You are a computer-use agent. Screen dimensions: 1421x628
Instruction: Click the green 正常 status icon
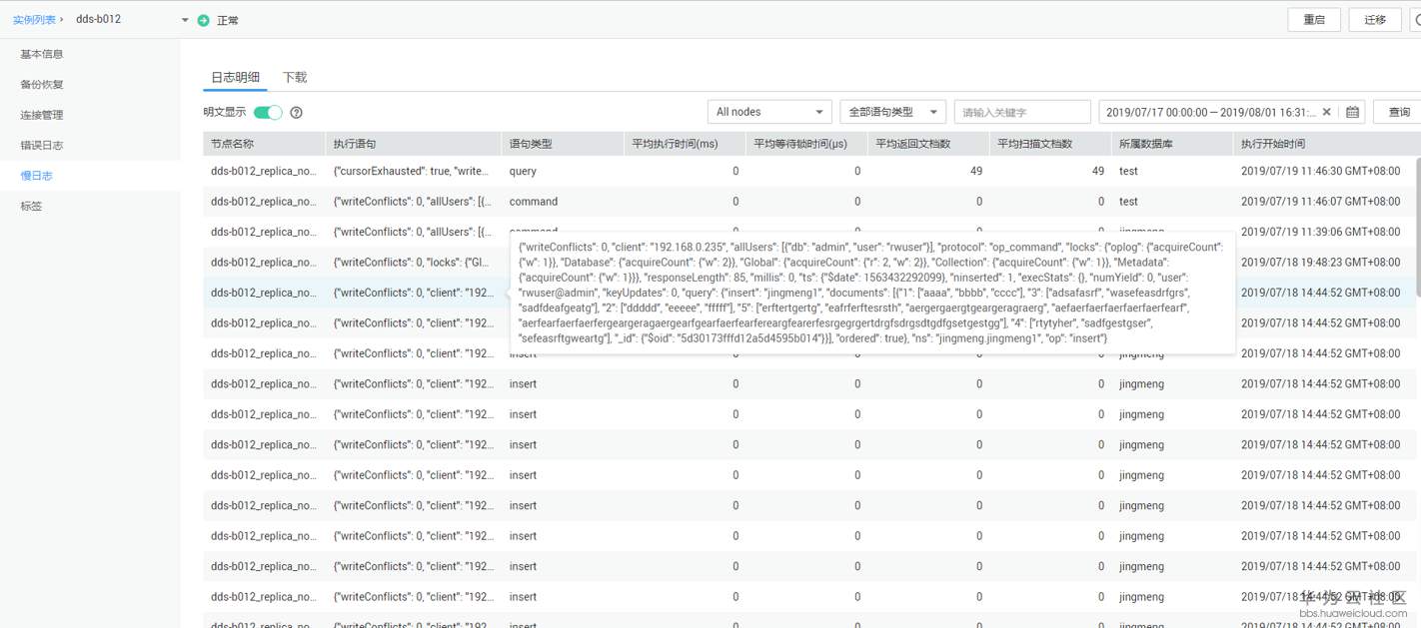(204, 20)
